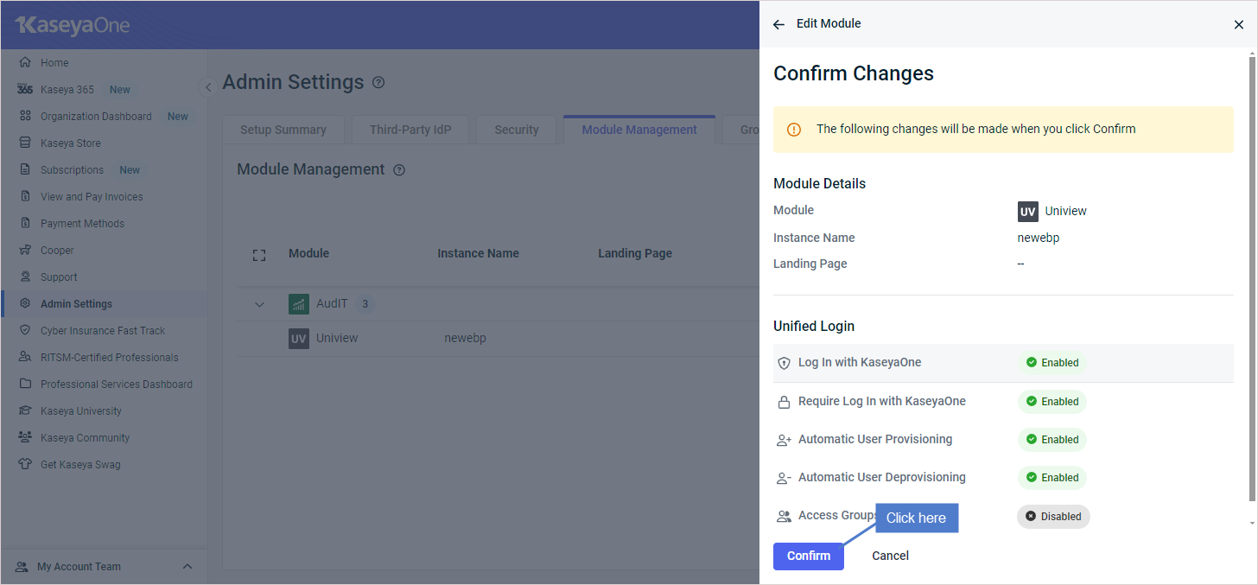Click the count badge 3 beside AudIT
Image resolution: width=1258 pixels, height=585 pixels.
pos(365,304)
